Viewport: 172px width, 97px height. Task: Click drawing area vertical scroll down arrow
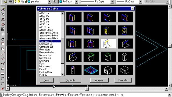[170, 85]
